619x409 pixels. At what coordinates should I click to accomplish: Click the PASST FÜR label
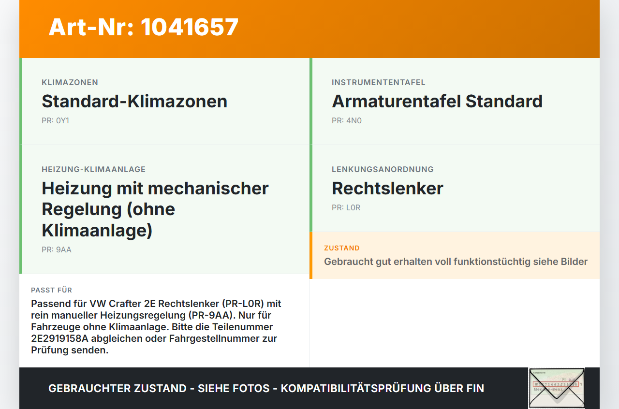coord(52,290)
